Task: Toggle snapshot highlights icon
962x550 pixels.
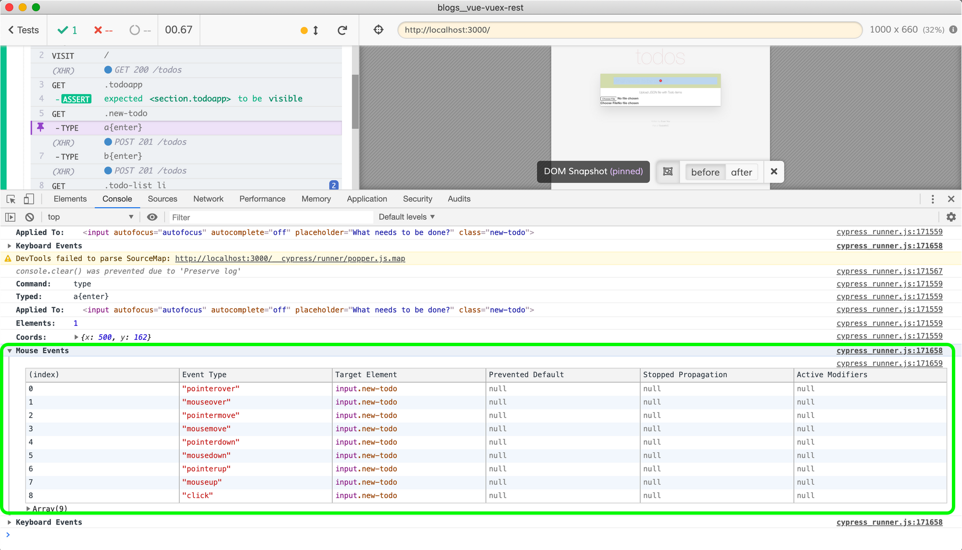Action: tap(668, 172)
